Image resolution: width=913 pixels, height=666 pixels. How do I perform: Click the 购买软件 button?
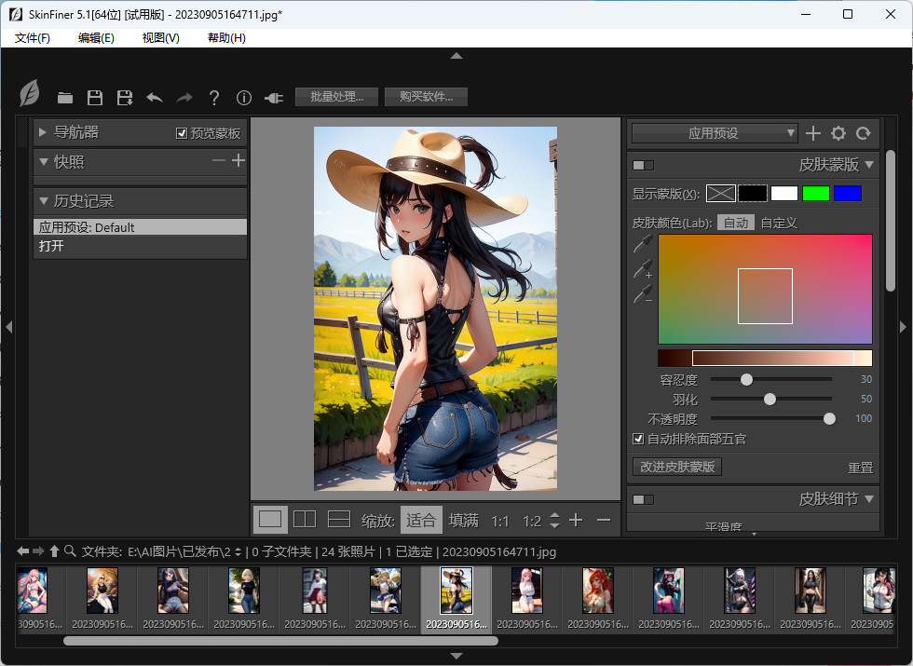427,97
